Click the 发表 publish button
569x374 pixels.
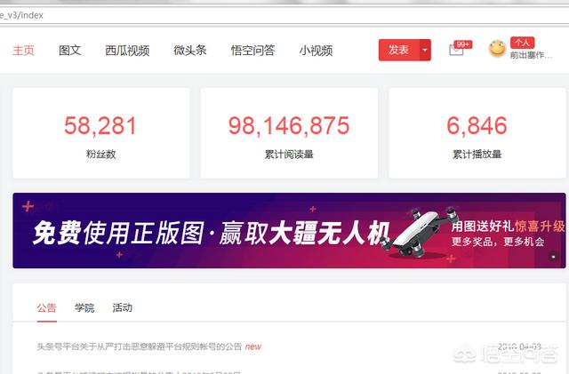click(399, 50)
